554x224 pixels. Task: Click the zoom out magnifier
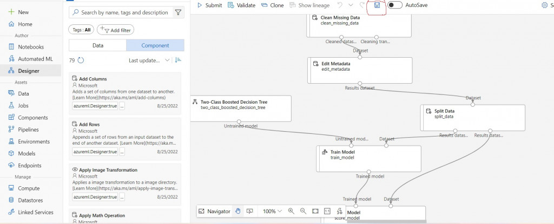[303, 211]
